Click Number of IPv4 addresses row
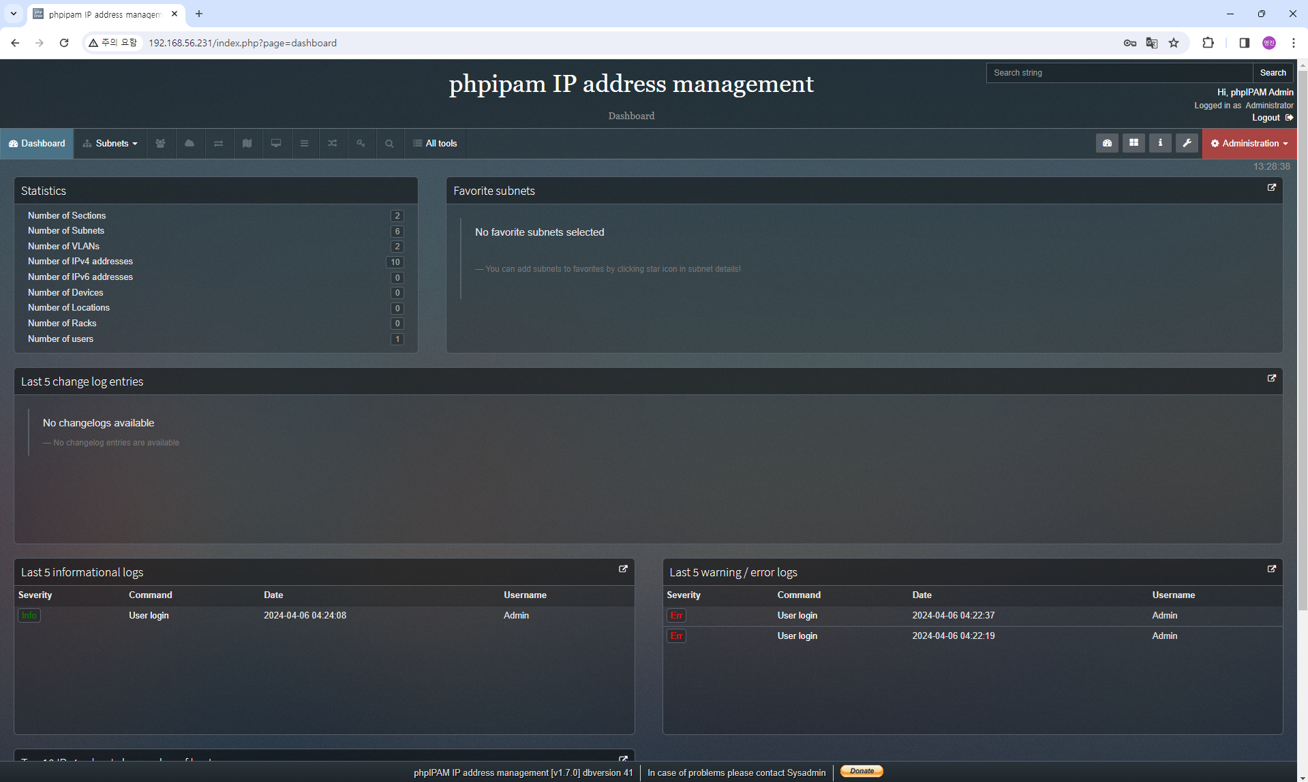The width and height of the screenshot is (1308, 782). pyautogui.click(x=215, y=262)
